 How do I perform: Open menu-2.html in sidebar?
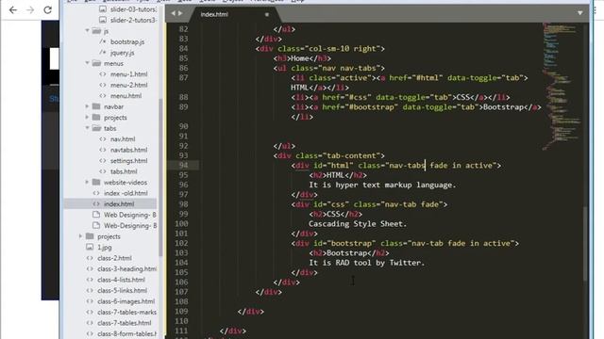(128, 85)
